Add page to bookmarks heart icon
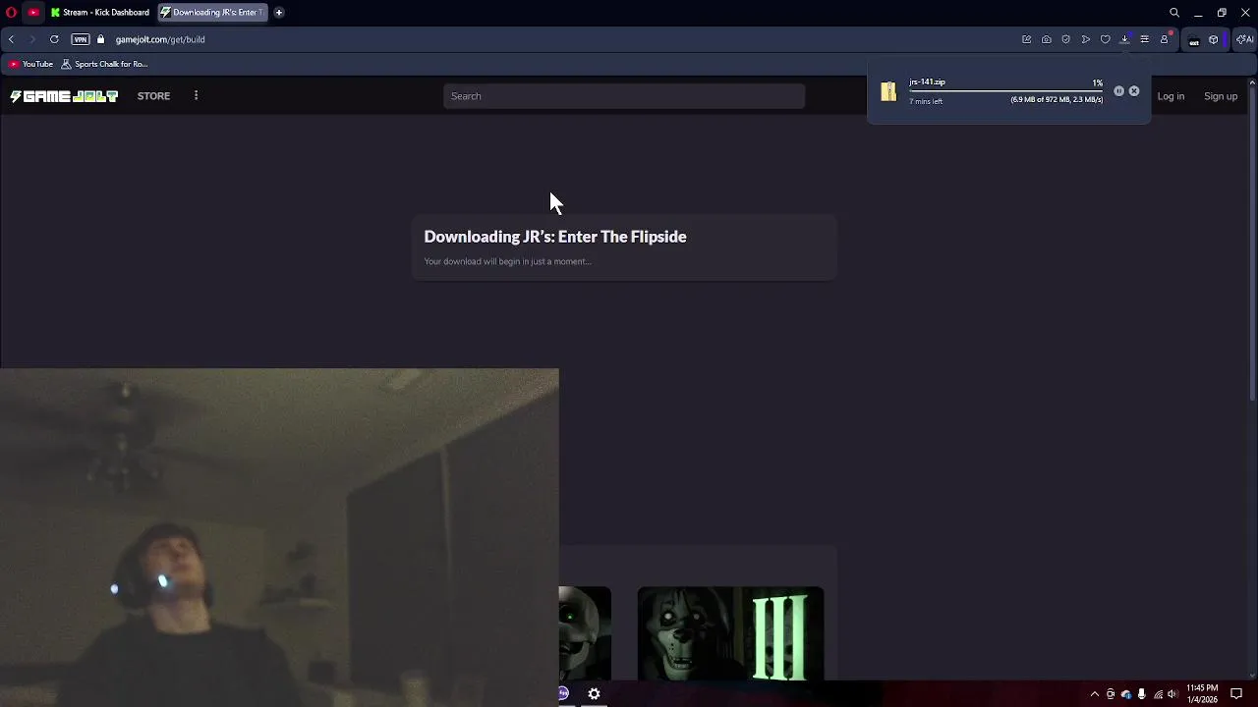Screen dimensions: 1258x707 [1106, 39]
